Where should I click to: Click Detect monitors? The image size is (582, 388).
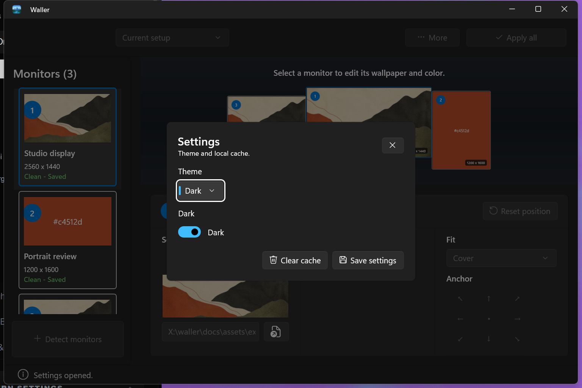68,339
